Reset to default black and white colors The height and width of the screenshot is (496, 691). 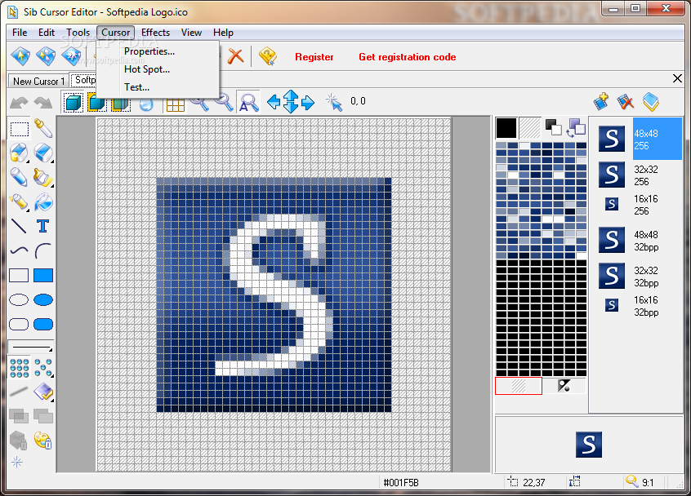(x=554, y=127)
